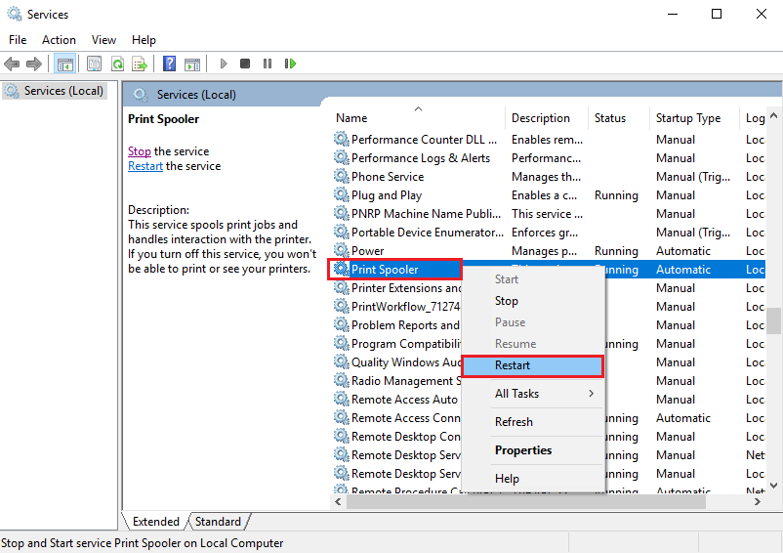Switch to the Extended tab
The width and height of the screenshot is (783, 553).
click(155, 522)
